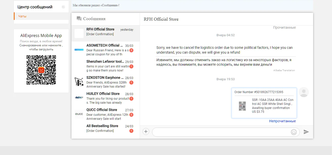The height and width of the screenshot is (155, 332).
Task: Click the RFH store avatar placeholder
Action: tap(79, 33)
